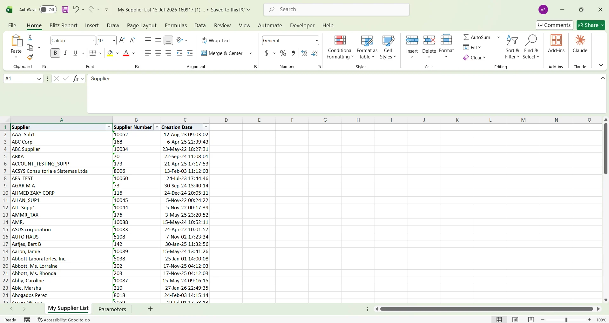Open the font name dropdown
The width and height of the screenshot is (609, 323).
[x=93, y=40]
